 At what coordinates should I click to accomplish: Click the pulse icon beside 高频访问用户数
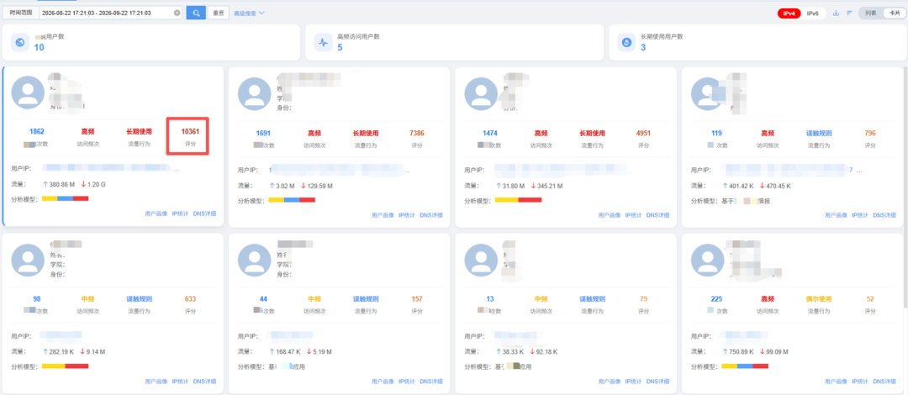point(323,42)
